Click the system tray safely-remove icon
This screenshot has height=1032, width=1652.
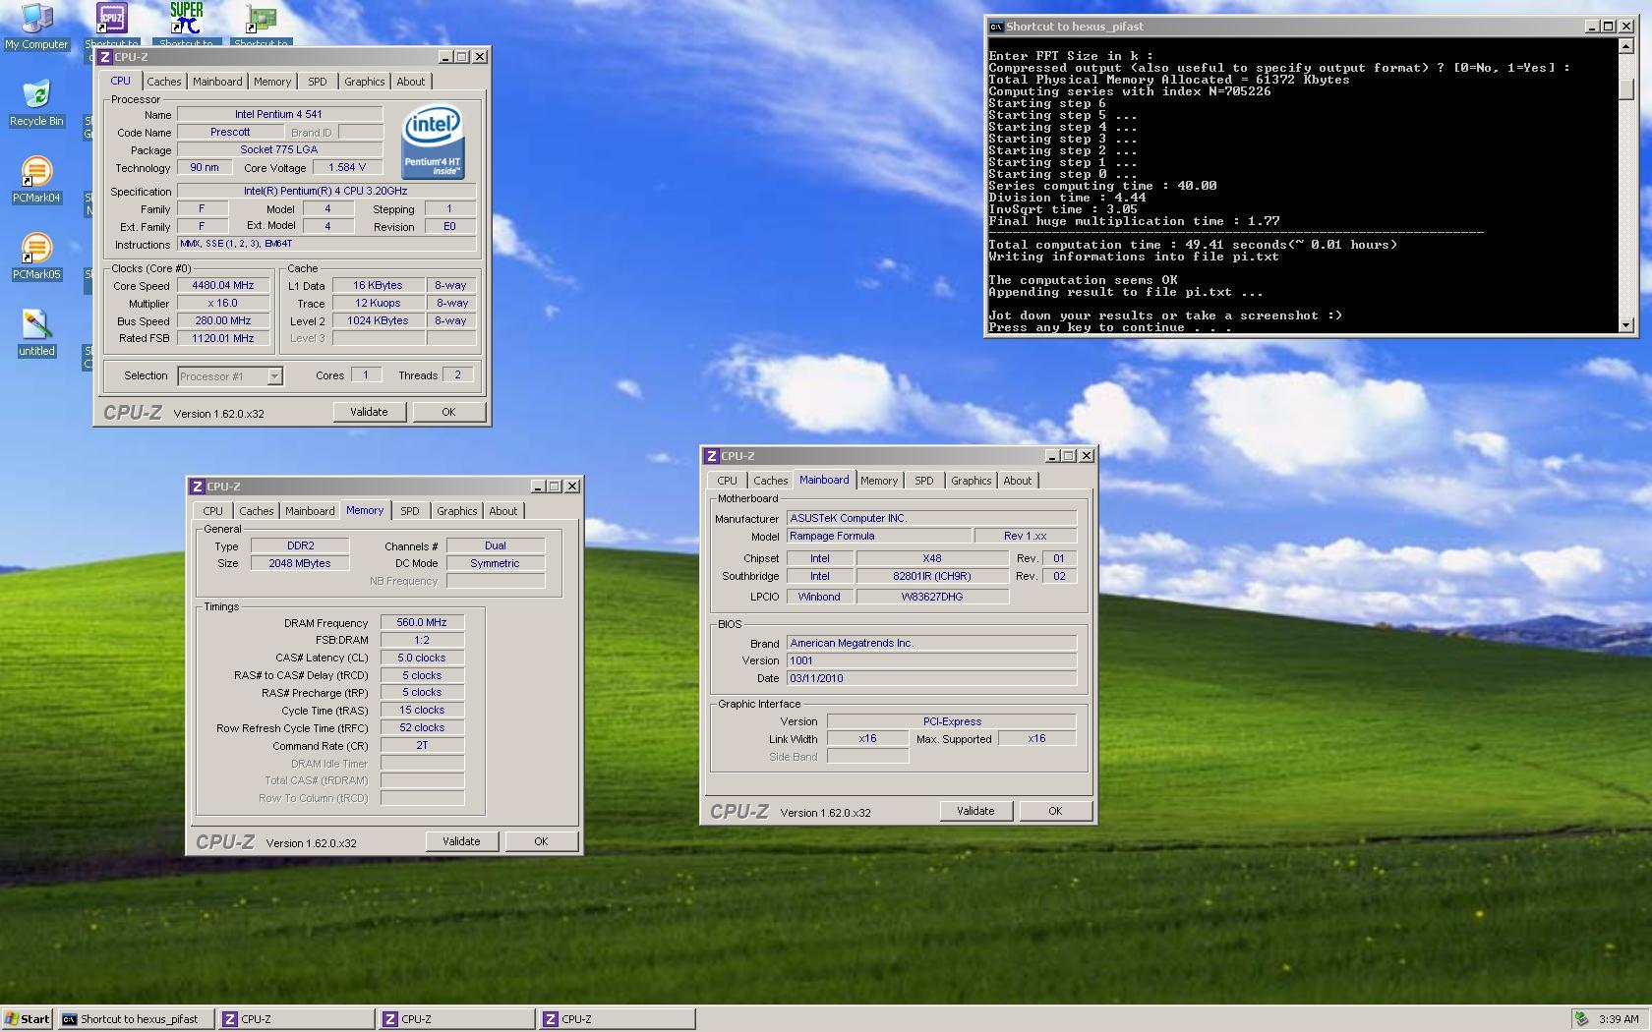(x=1580, y=1019)
